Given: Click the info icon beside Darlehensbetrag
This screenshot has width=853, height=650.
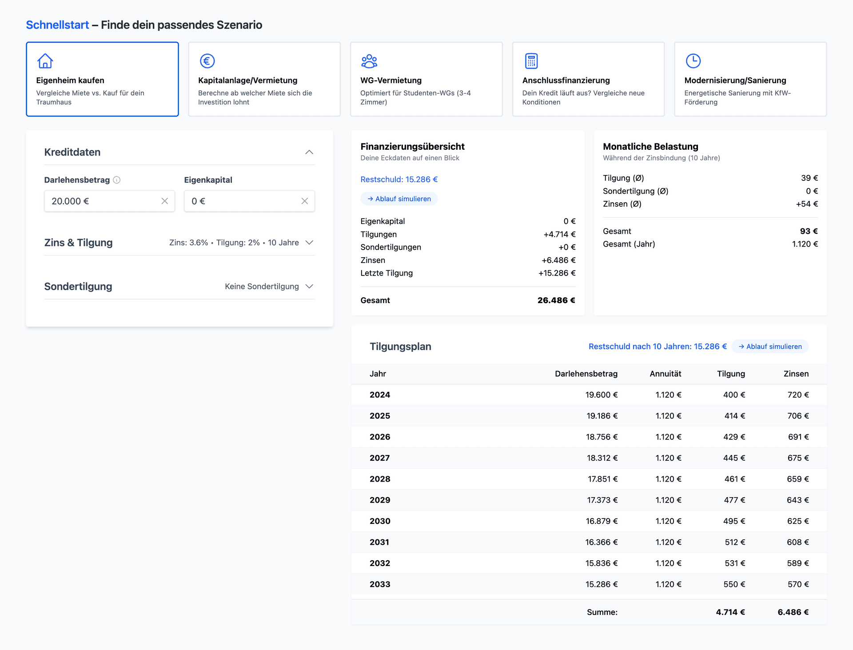Looking at the screenshot, I should pos(117,180).
